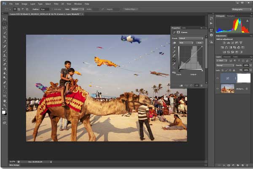Select the Curves layer mask thumbnail
Screen dimensions: 253x169
(x=243, y=78)
